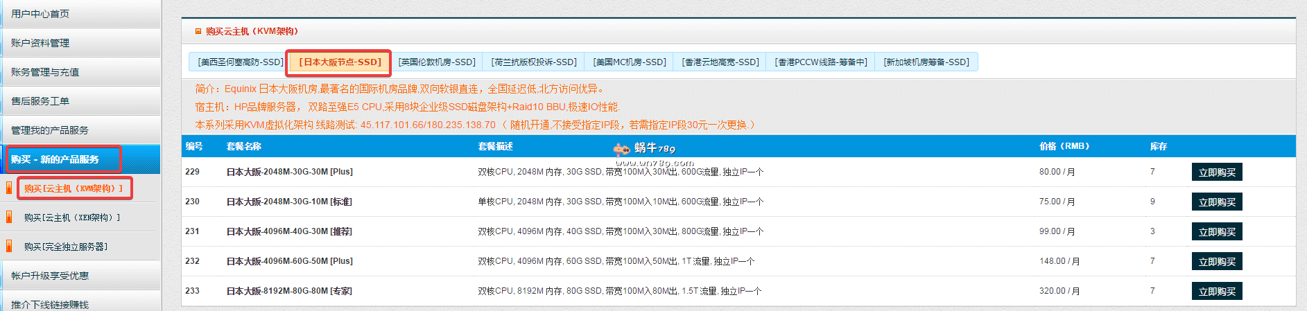Click orange icon beside 购买[完全独立服务器]
1307x311 pixels.
pos(8,246)
